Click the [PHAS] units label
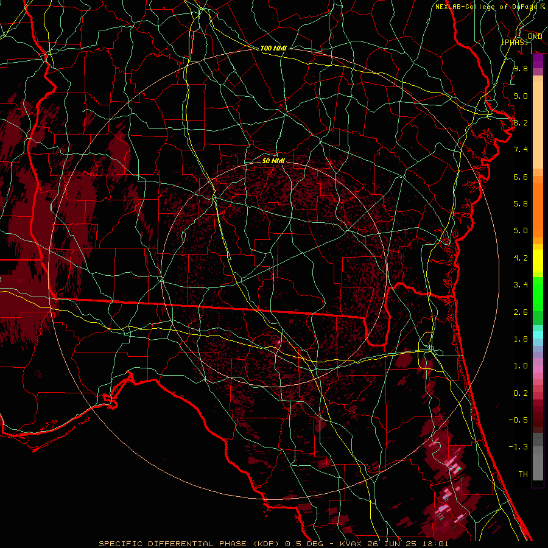The height and width of the screenshot is (548, 548). (x=515, y=42)
